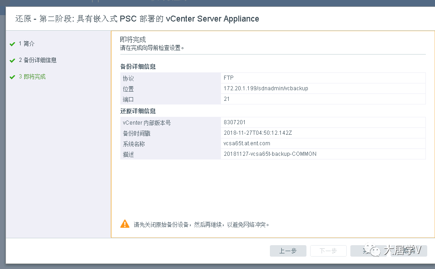Viewport: 435px width, 269px height.
Task: Click the port value 21
Action: tap(227, 99)
